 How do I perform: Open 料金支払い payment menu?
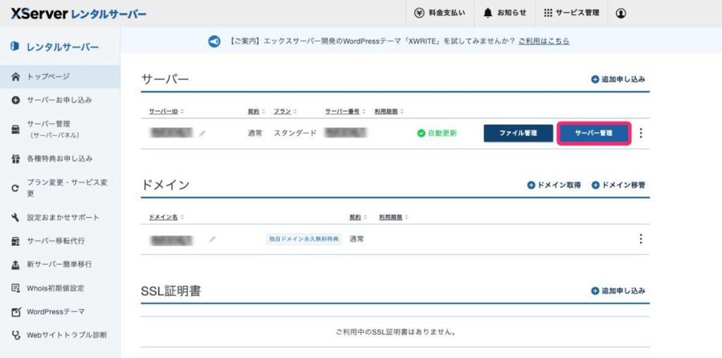[440, 13]
